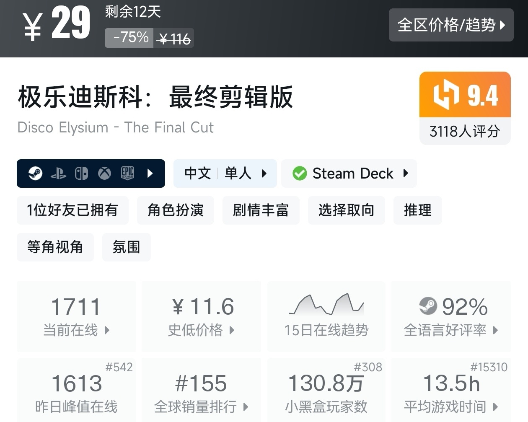The height and width of the screenshot is (422, 528).
Task: Click the Epic Games platform icon
Action: [x=127, y=173]
